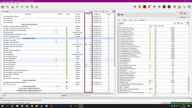
Task: Open Discord from the taskbar
Action: click(x=46, y=106)
